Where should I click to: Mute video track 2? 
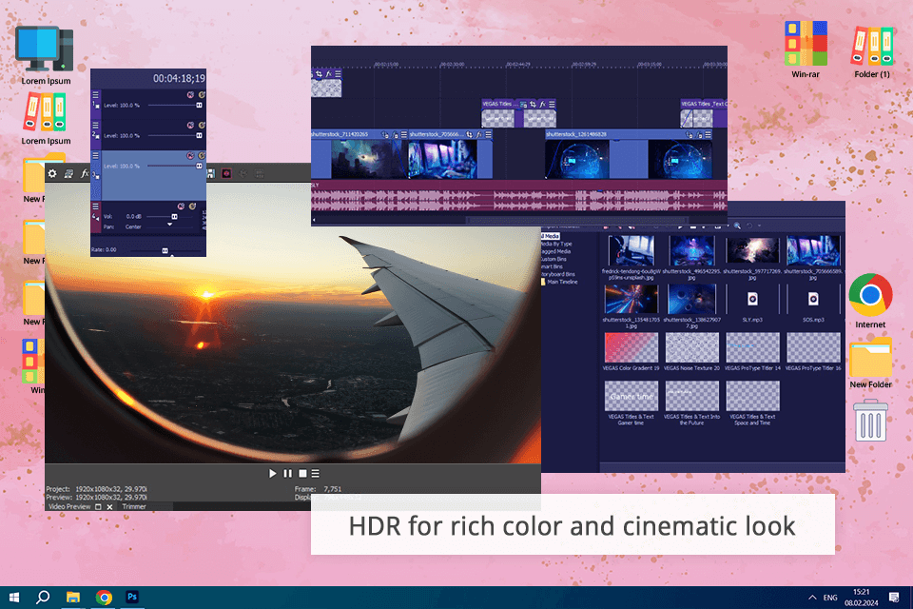click(190, 125)
